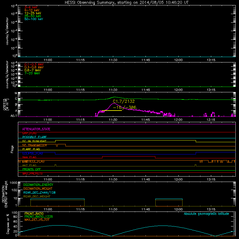Click the -16./-386. flare position annotation

tap(125, 108)
